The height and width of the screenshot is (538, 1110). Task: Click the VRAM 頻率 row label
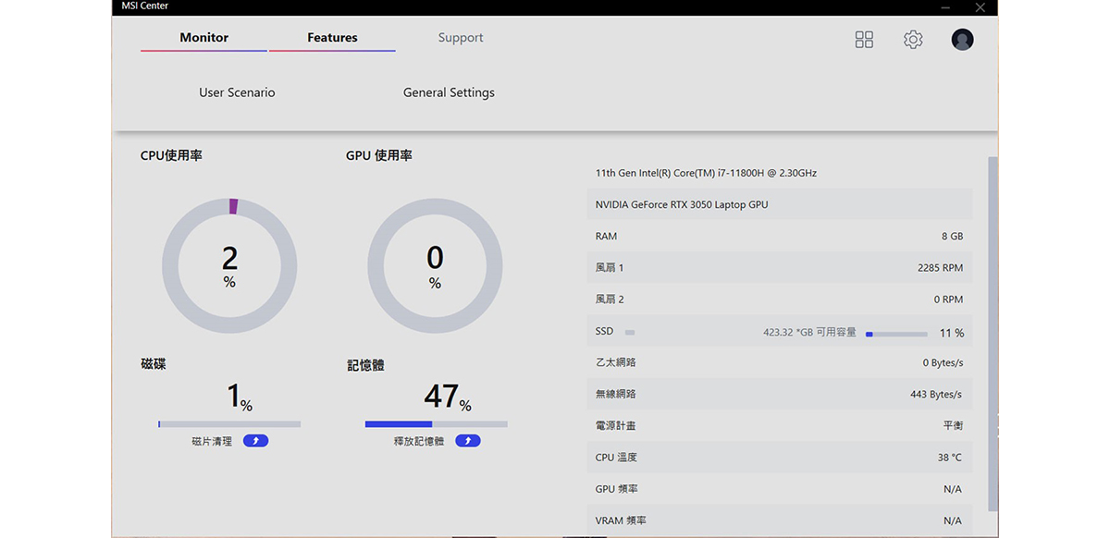tap(621, 520)
